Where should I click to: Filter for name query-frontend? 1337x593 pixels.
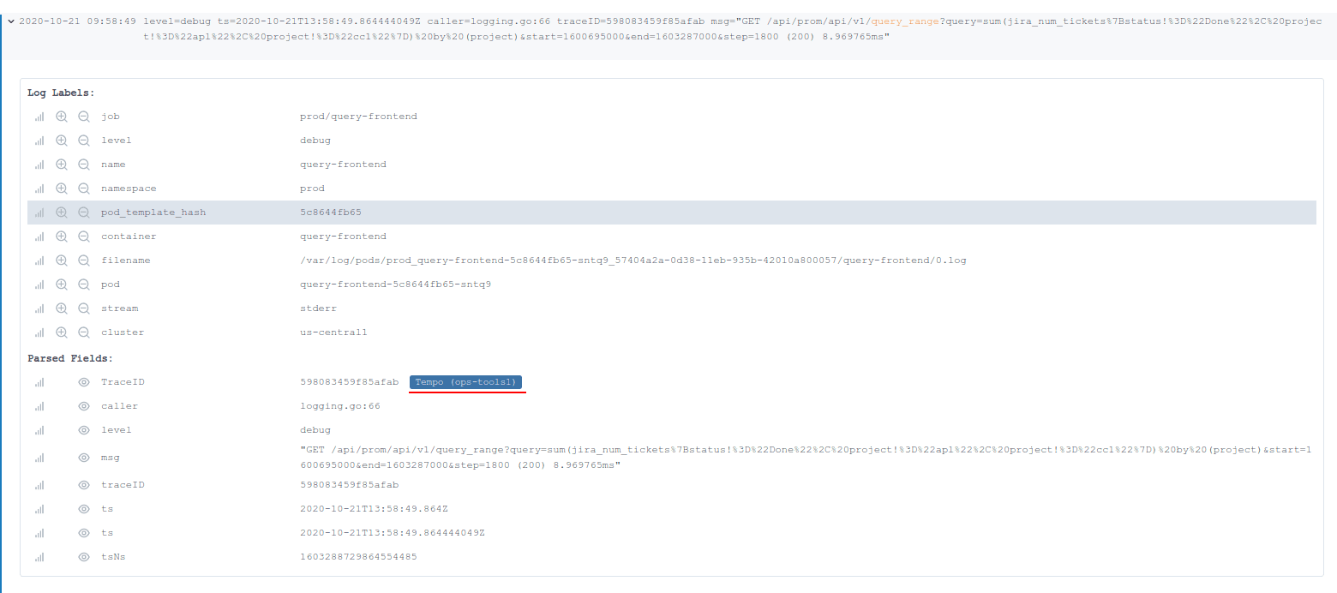pos(62,165)
